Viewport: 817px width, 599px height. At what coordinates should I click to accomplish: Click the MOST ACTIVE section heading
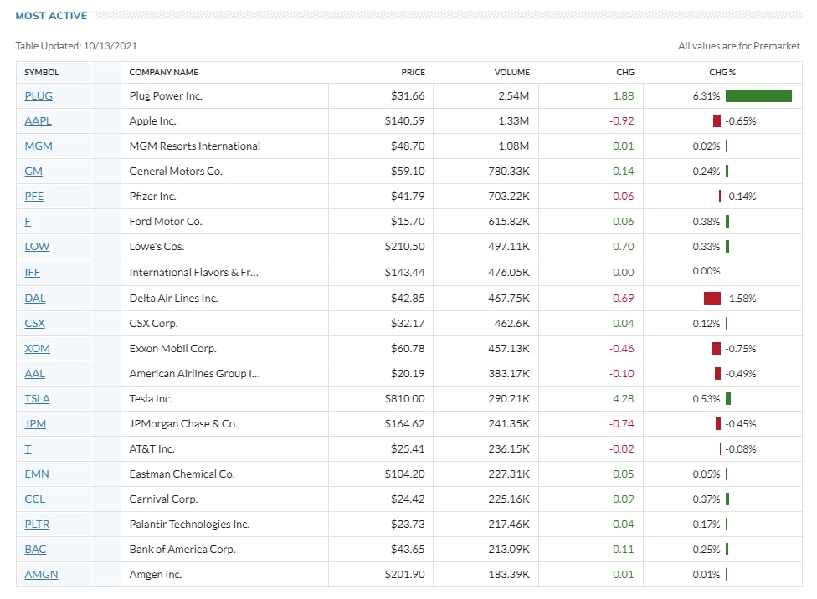point(52,16)
